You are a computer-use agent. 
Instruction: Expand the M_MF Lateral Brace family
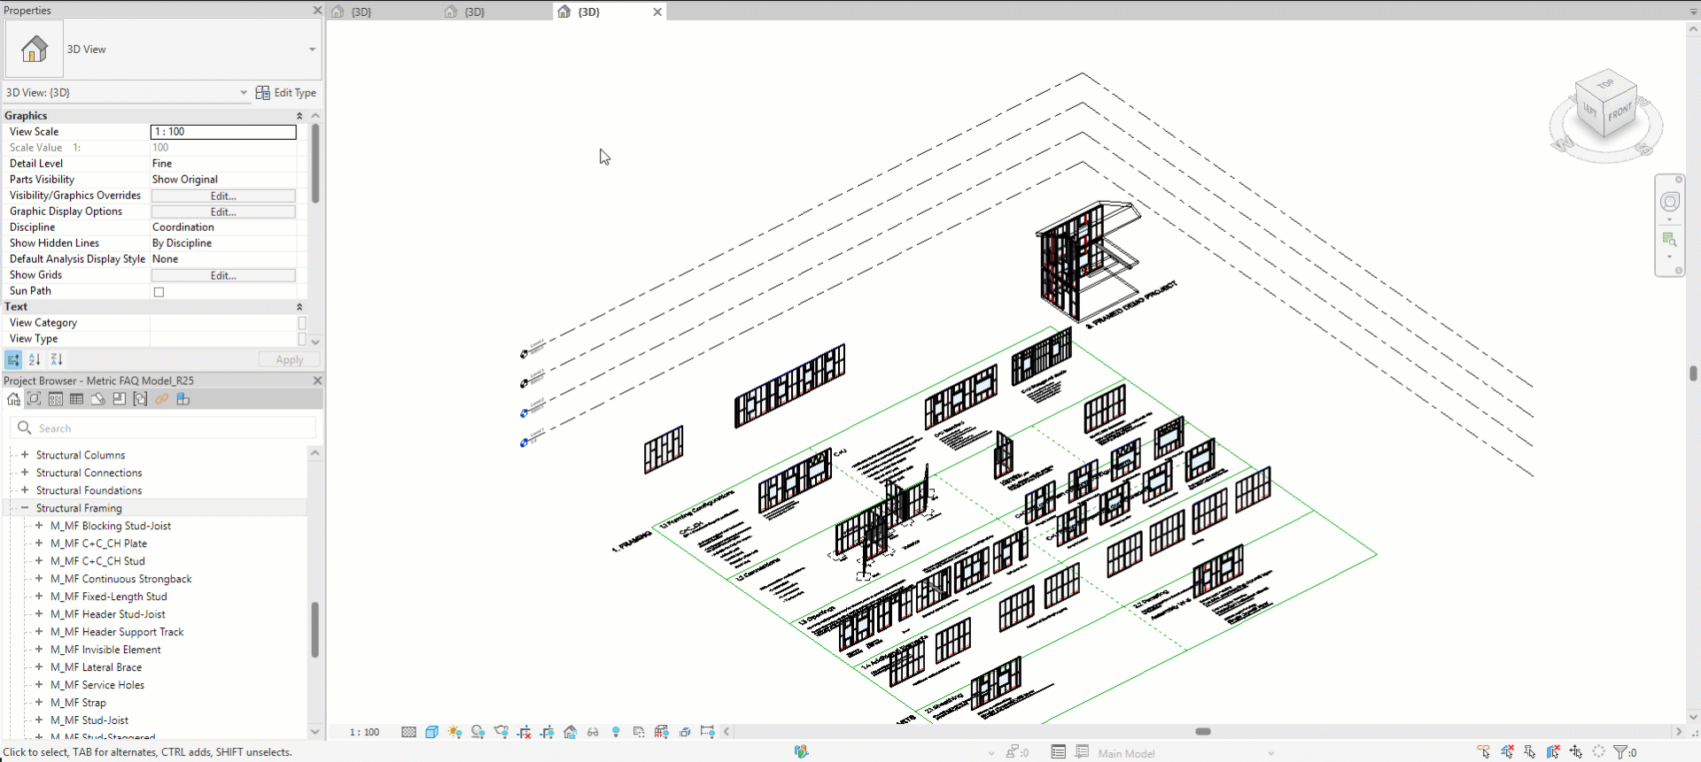coord(39,667)
